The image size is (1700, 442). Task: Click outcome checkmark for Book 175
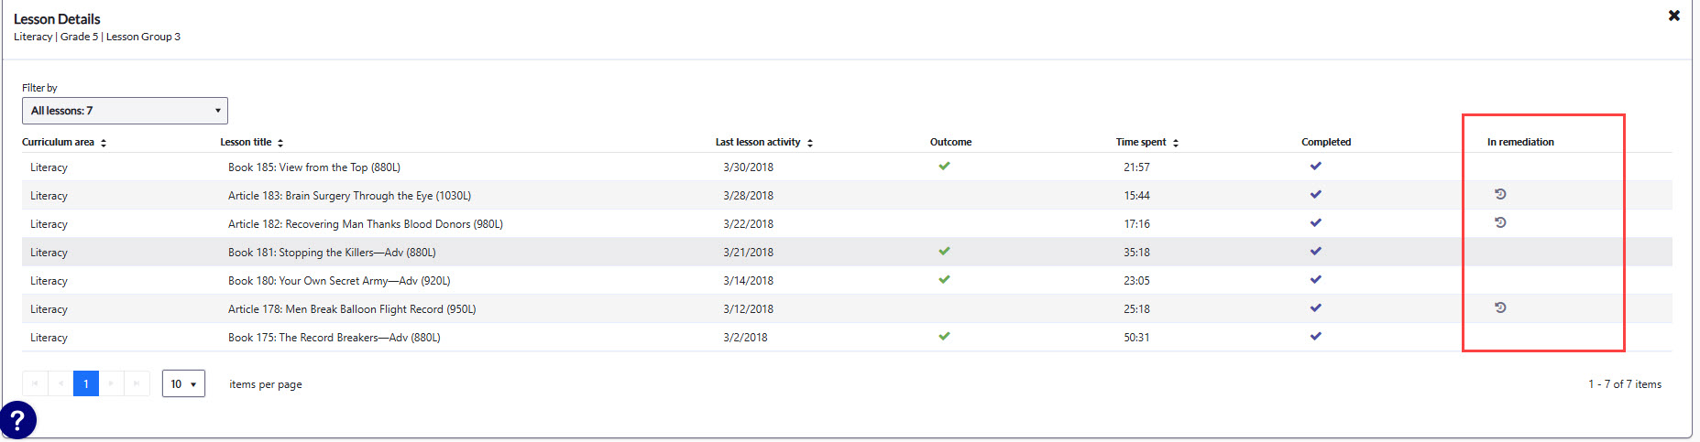(x=944, y=337)
